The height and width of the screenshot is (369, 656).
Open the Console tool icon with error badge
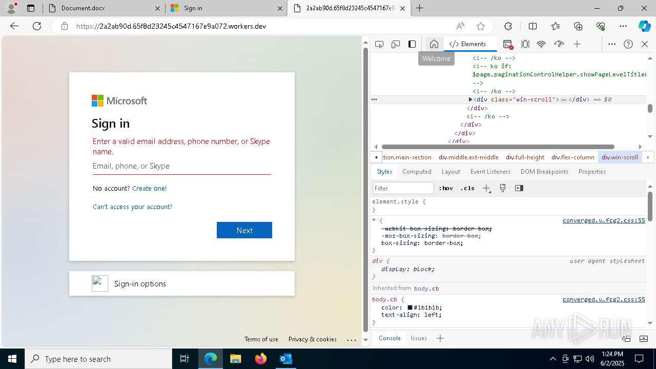coord(508,44)
